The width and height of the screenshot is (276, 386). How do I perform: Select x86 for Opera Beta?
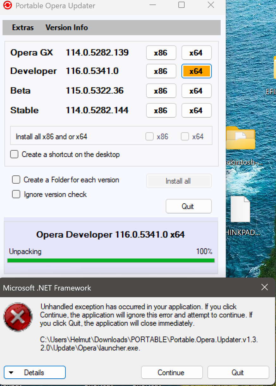click(161, 91)
